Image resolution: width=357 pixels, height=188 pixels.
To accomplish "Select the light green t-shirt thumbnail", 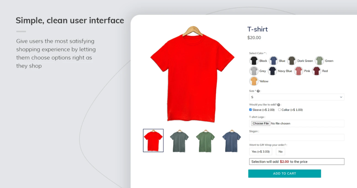I will [x=205, y=141].
